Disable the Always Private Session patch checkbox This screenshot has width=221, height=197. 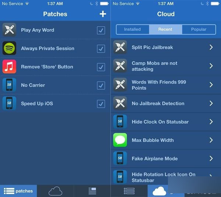101,49
